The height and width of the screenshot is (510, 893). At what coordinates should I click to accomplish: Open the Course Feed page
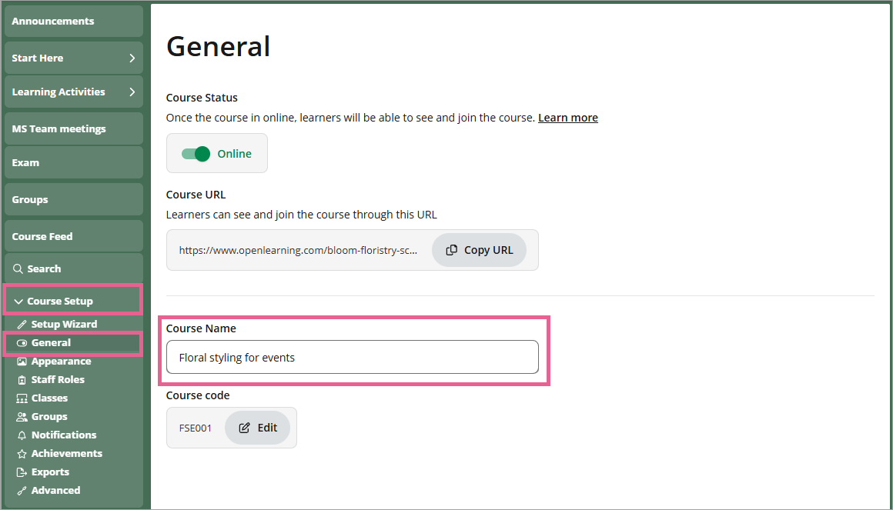(73, 237)
